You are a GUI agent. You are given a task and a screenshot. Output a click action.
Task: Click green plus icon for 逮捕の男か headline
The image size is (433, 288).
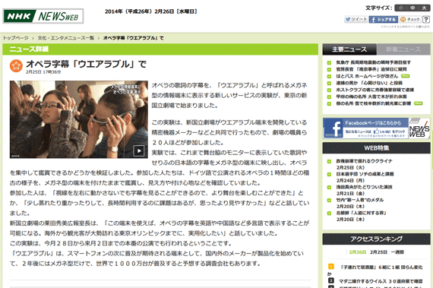pos(329,83)
